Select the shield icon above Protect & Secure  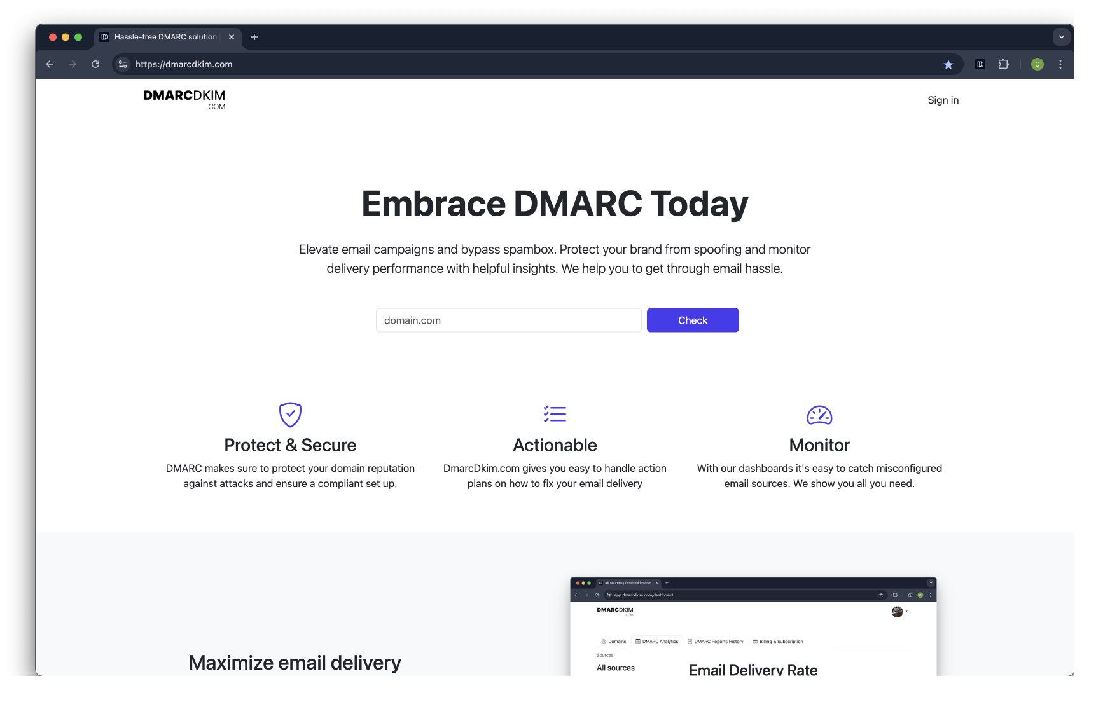click(x=290, y=415)
